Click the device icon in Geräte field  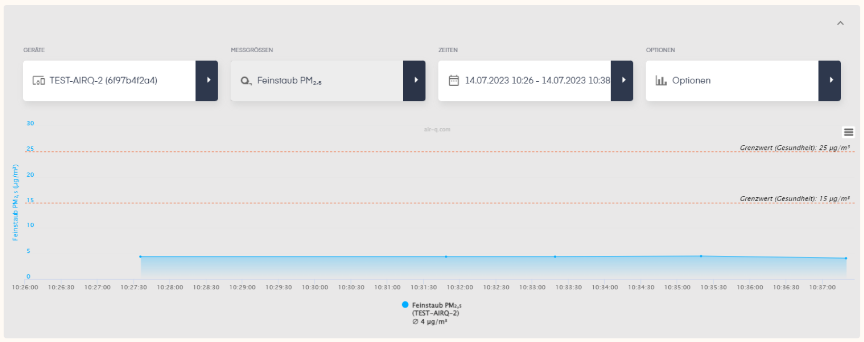coord(39,81)
